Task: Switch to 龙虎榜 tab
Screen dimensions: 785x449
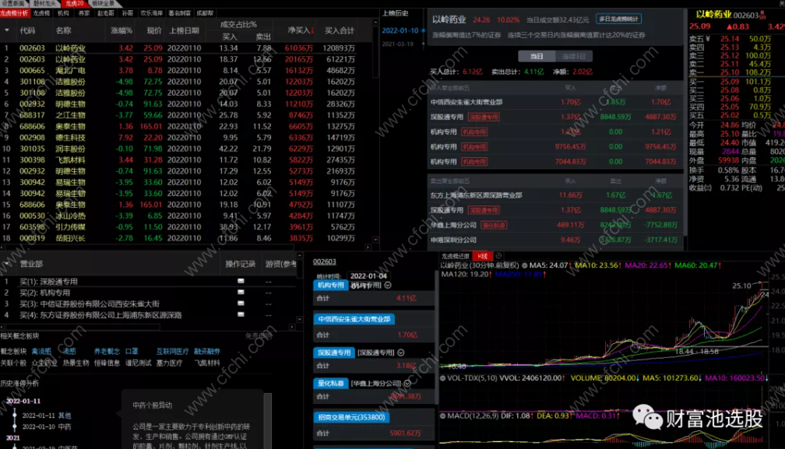Action: coord(41,13)
